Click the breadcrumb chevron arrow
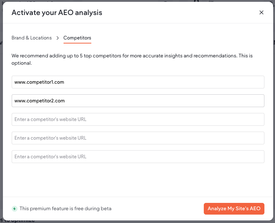 pos(58,38)
